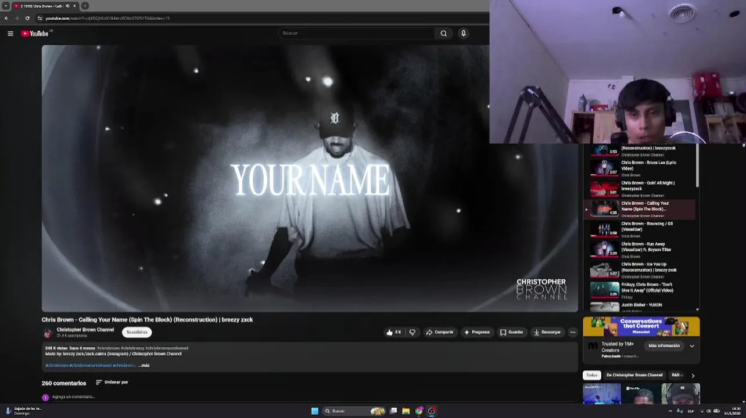Screen dimensions: 746x418
Task: Share the video via Compartir
Action: 440,332
